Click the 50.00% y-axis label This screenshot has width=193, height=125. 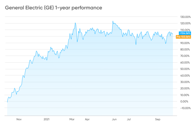185,69
